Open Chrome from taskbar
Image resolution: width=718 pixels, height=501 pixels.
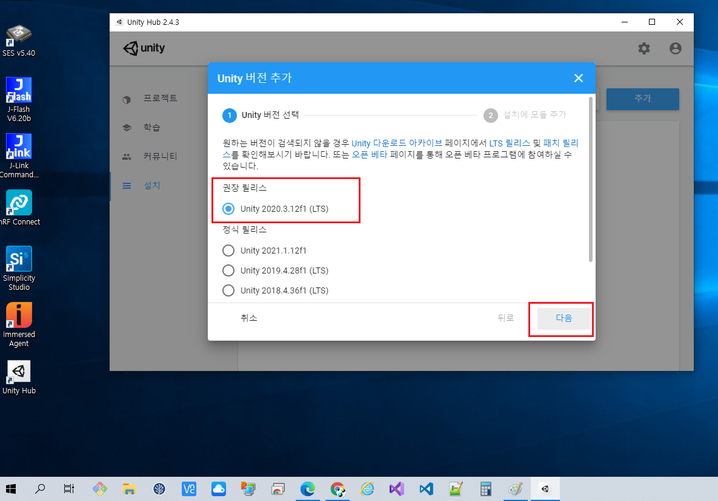point(337,489)
